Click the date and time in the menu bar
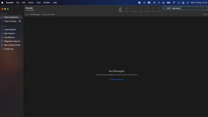 click(x=199, y=3)
